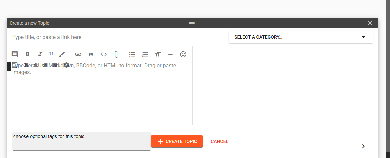Click the speech bubble quote-reply icon
The width and height of the screenshot is (390, 158).
pyautogui.click(x=15, y=54)
